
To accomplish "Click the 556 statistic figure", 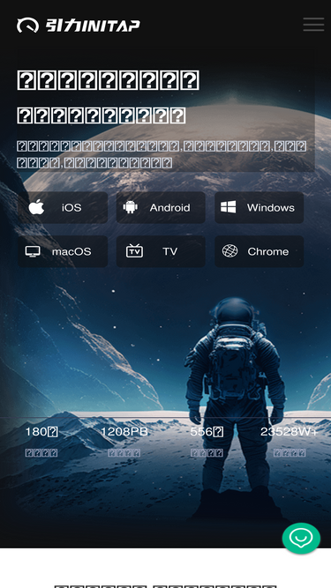I will click(207, 432).
